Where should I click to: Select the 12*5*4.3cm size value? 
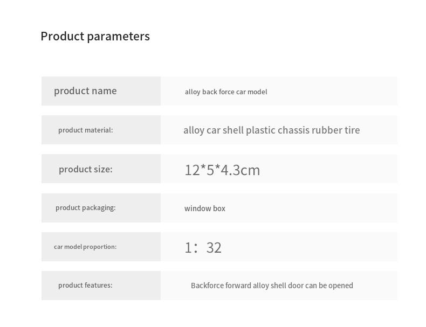[222, 170]
